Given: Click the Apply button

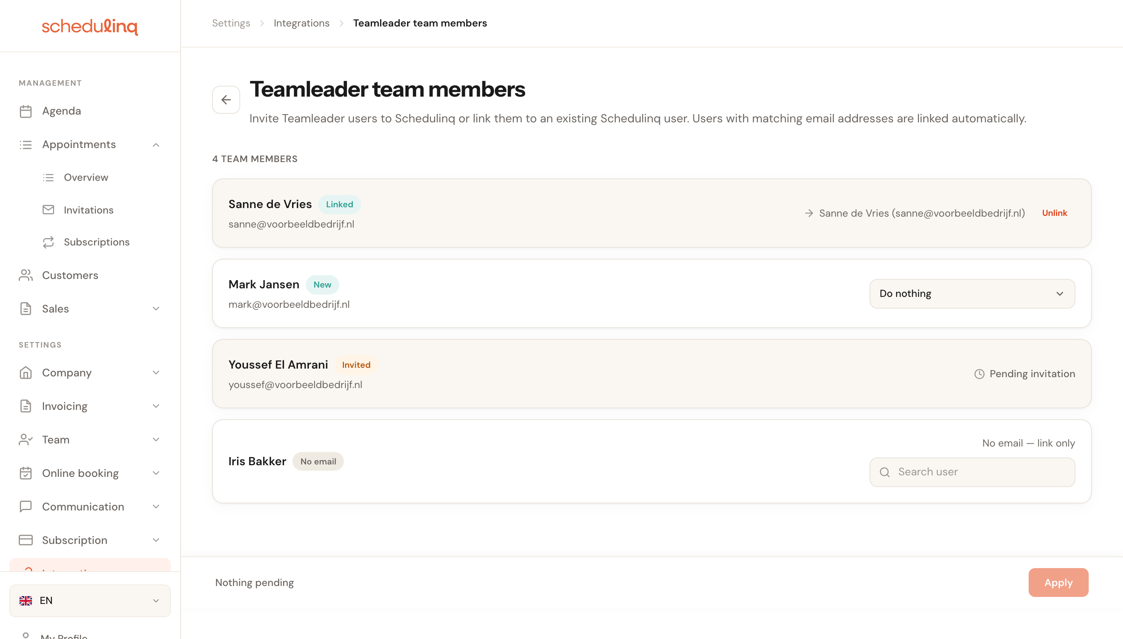Looking at the screenshot, I should click(1058, 583).
